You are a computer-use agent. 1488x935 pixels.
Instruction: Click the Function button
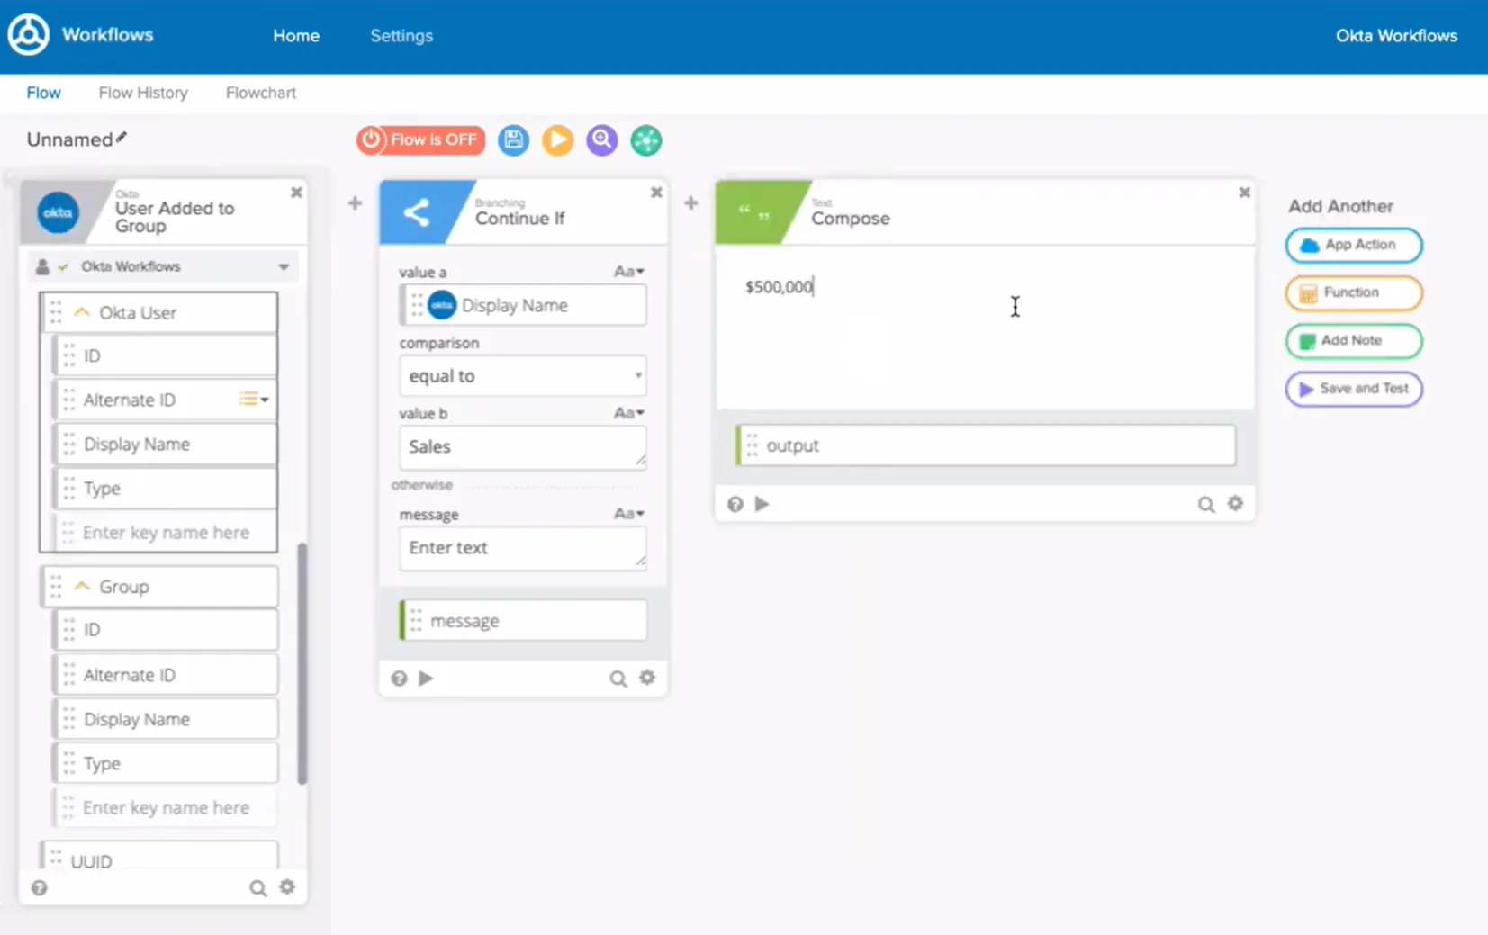(1354, 292)
